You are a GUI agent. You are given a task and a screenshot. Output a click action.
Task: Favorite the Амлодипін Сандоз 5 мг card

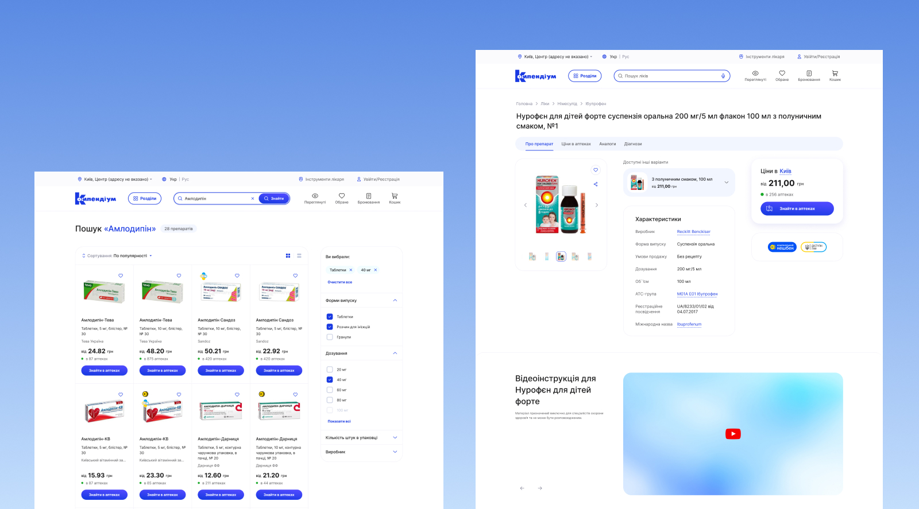[x=295, y=275]
